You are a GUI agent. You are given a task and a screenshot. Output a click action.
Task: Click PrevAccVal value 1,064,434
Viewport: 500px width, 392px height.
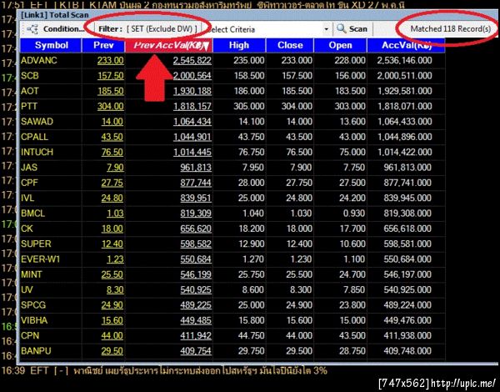tap(192, 122)
